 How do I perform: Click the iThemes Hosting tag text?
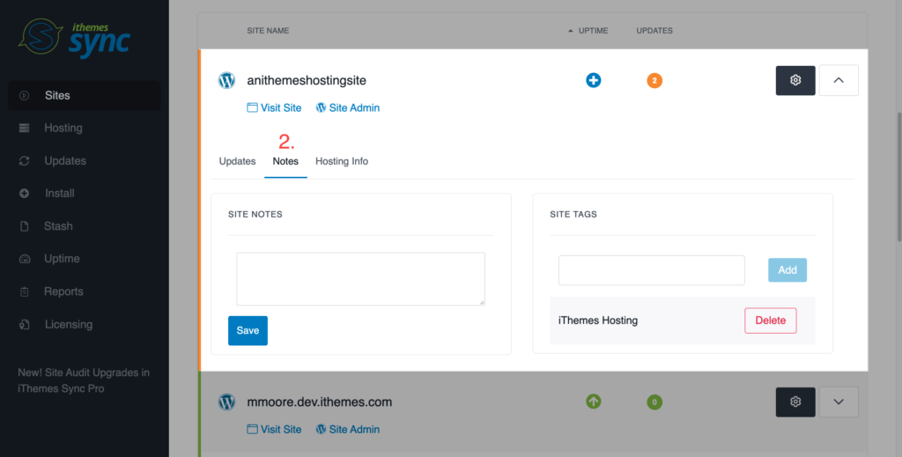point(598,321)
